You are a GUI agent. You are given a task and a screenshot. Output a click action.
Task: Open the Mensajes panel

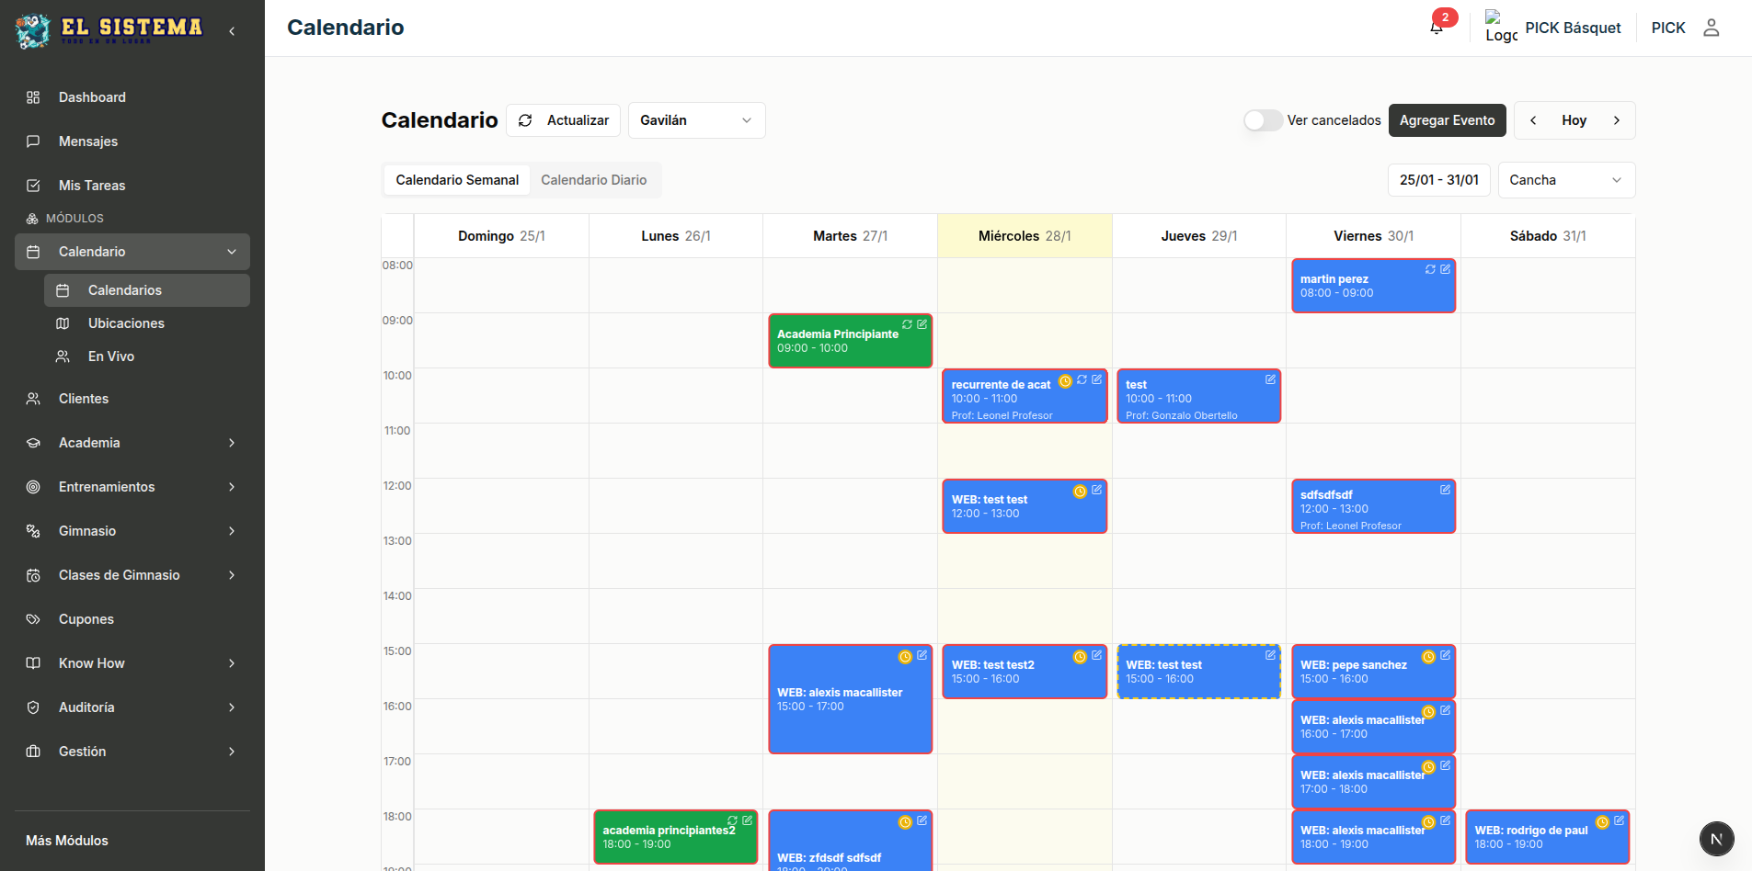(x=87, y=141)
